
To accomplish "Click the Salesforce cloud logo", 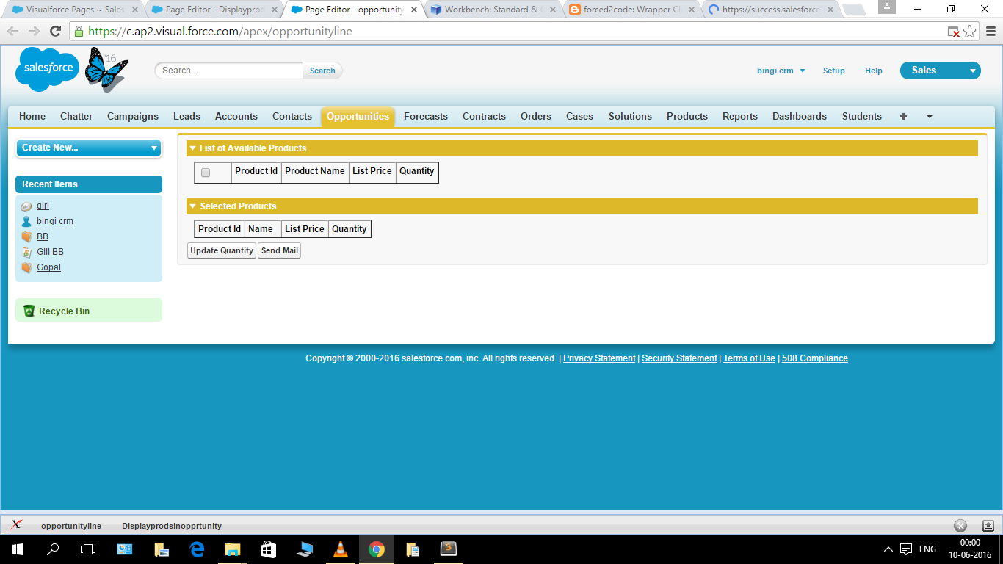I will coord(48,69).
